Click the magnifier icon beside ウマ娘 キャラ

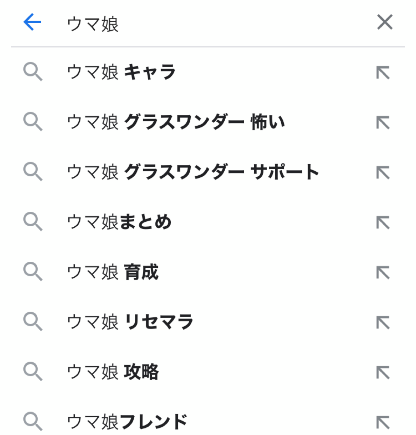(33, 72)
